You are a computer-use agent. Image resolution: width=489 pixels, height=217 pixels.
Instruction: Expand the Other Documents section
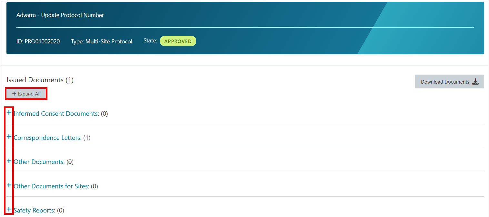(9, 161)
